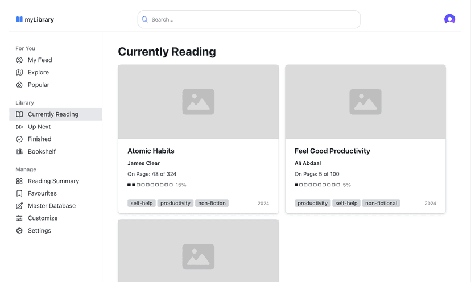Image resolution: width=471 pixels, height=282 pixels.
Task: Go to My Feed
Action: 40,60
